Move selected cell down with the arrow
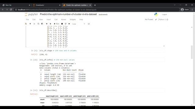The height and width of the screenshot is (109, 195). tap(50, 24)
